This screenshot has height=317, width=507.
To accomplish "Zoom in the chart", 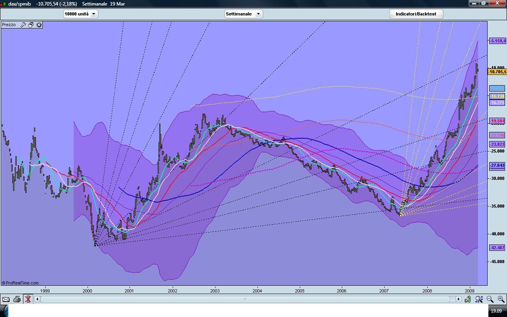I will [501, 299].
